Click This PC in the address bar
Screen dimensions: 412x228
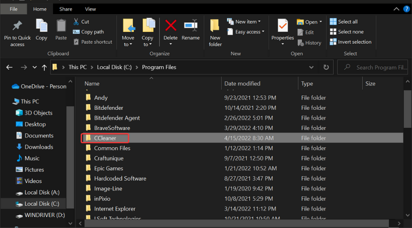[77, 67]
